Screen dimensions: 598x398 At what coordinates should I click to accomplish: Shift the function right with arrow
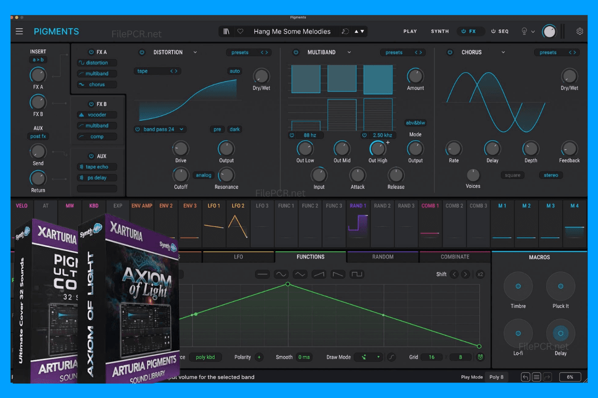465,274
